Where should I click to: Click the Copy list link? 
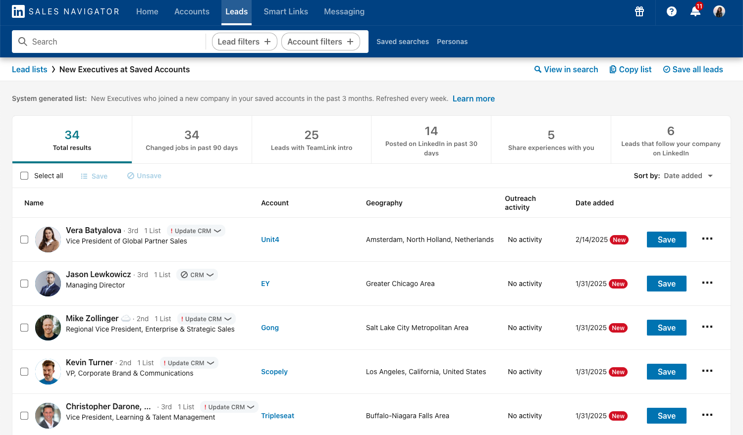(630, 69)
